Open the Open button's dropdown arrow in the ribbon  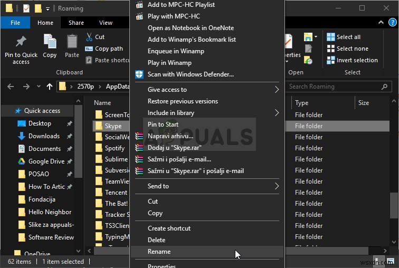(316, 36)
